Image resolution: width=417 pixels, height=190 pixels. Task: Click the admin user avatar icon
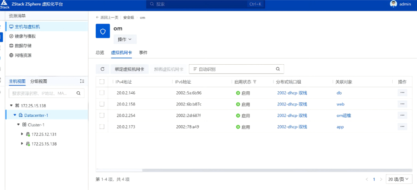click(393, 4)
